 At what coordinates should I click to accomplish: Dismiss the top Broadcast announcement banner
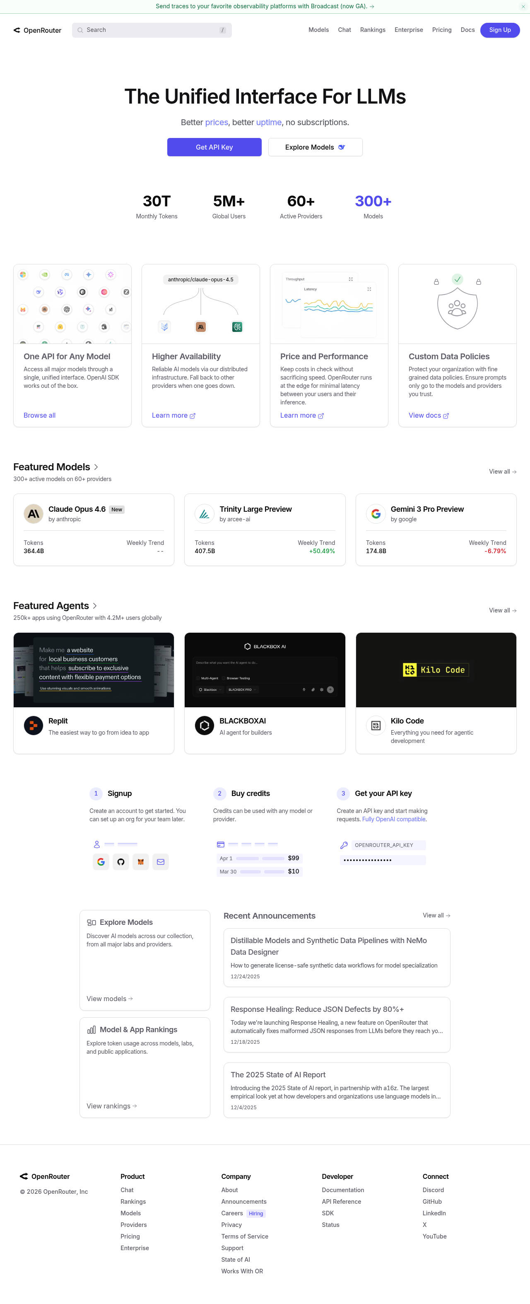click(x=523, y=7)
